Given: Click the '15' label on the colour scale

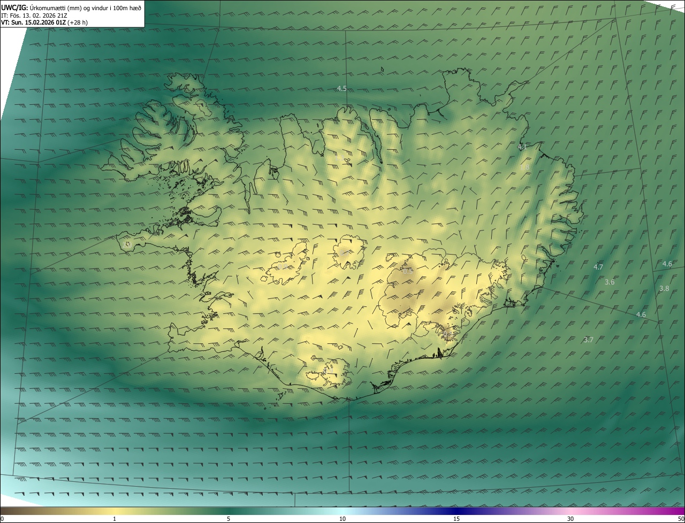Looking at the screenshot, I should tap(456, 519).
